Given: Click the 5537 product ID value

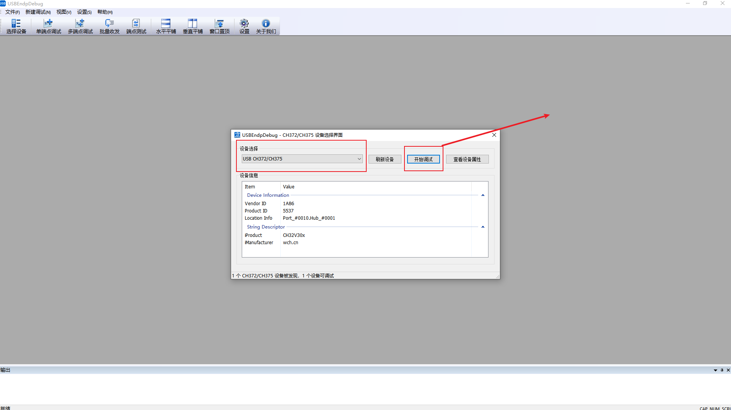Looking at the screenshot, I should tap(288, 211).
